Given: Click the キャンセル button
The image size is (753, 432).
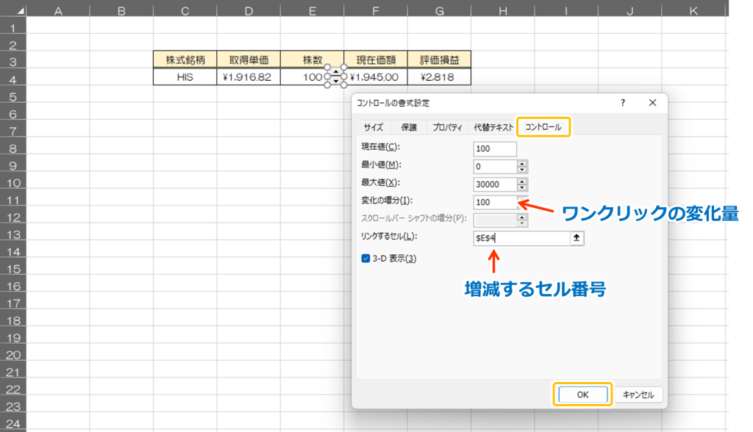Looking at the screenshot, I should click(638, 395).
